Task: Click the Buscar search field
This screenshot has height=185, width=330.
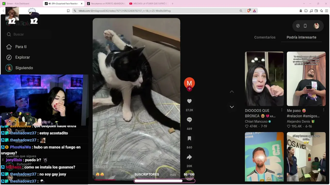Action: (x=28, y=34)
